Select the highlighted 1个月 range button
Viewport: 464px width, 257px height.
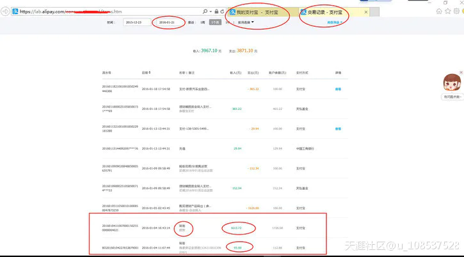(x=215, y=22)
